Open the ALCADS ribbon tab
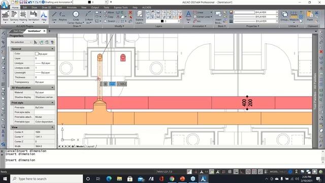Viewport: 325px width, 183px height. (x=147, y=8)
